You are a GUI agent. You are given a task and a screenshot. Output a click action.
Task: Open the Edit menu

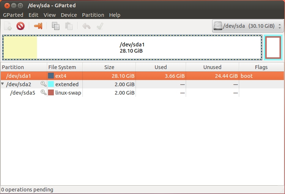(33, 15)
